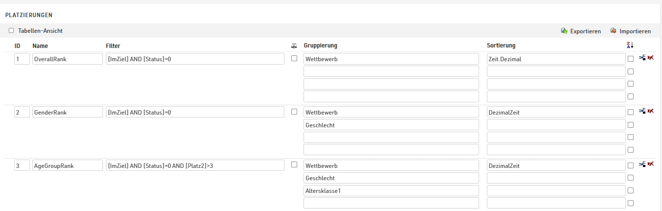The height and width of the screenshot is (211, 662).
Task: Remove the GenderRank row with red X icon
Action: 651,111
